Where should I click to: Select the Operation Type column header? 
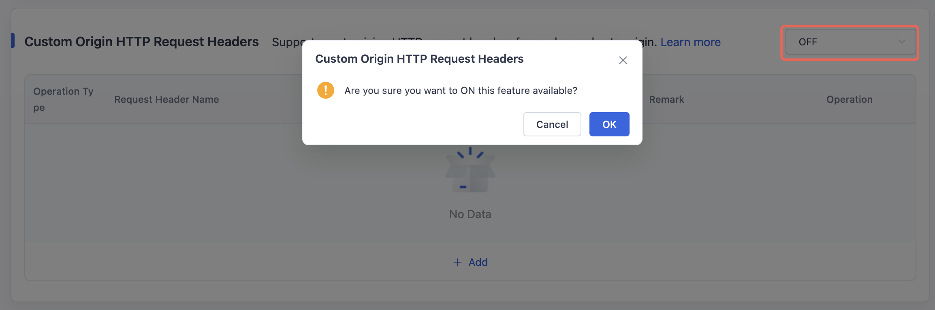tap(64, 100)
